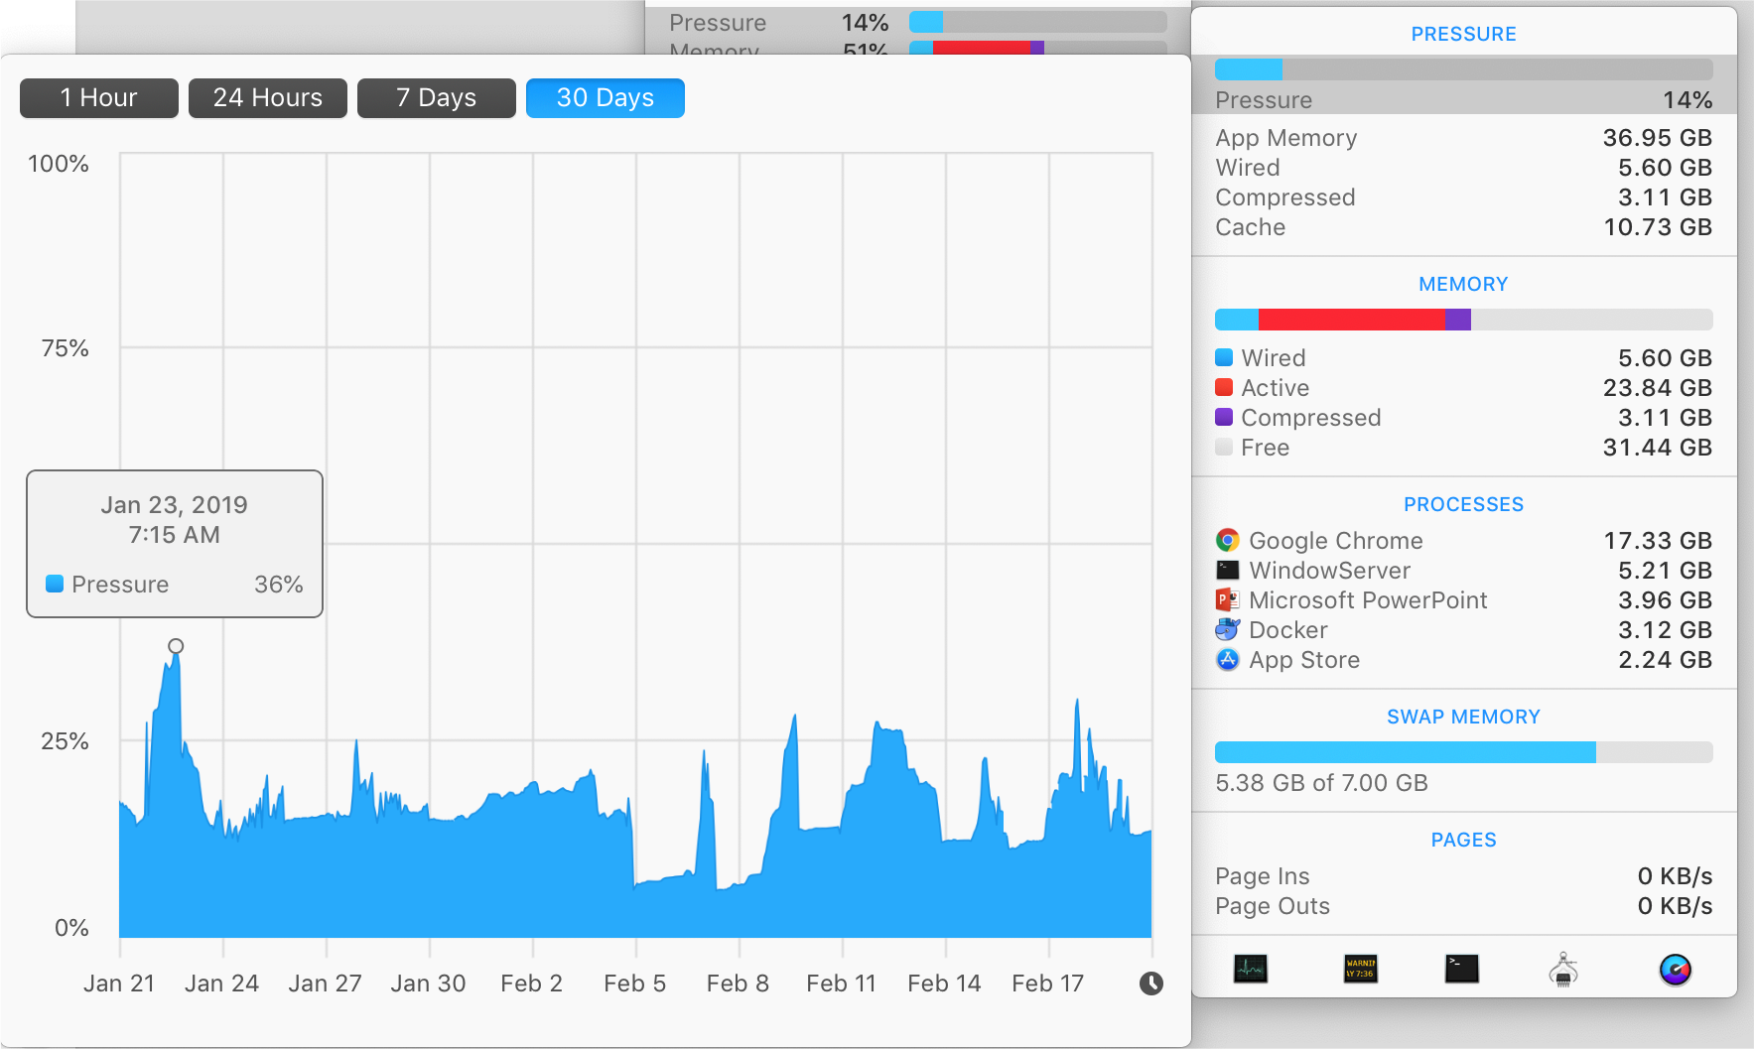Click the System Information chip icon
The height and width of the screenshot is (1049, 1754).
point(1563,969)
